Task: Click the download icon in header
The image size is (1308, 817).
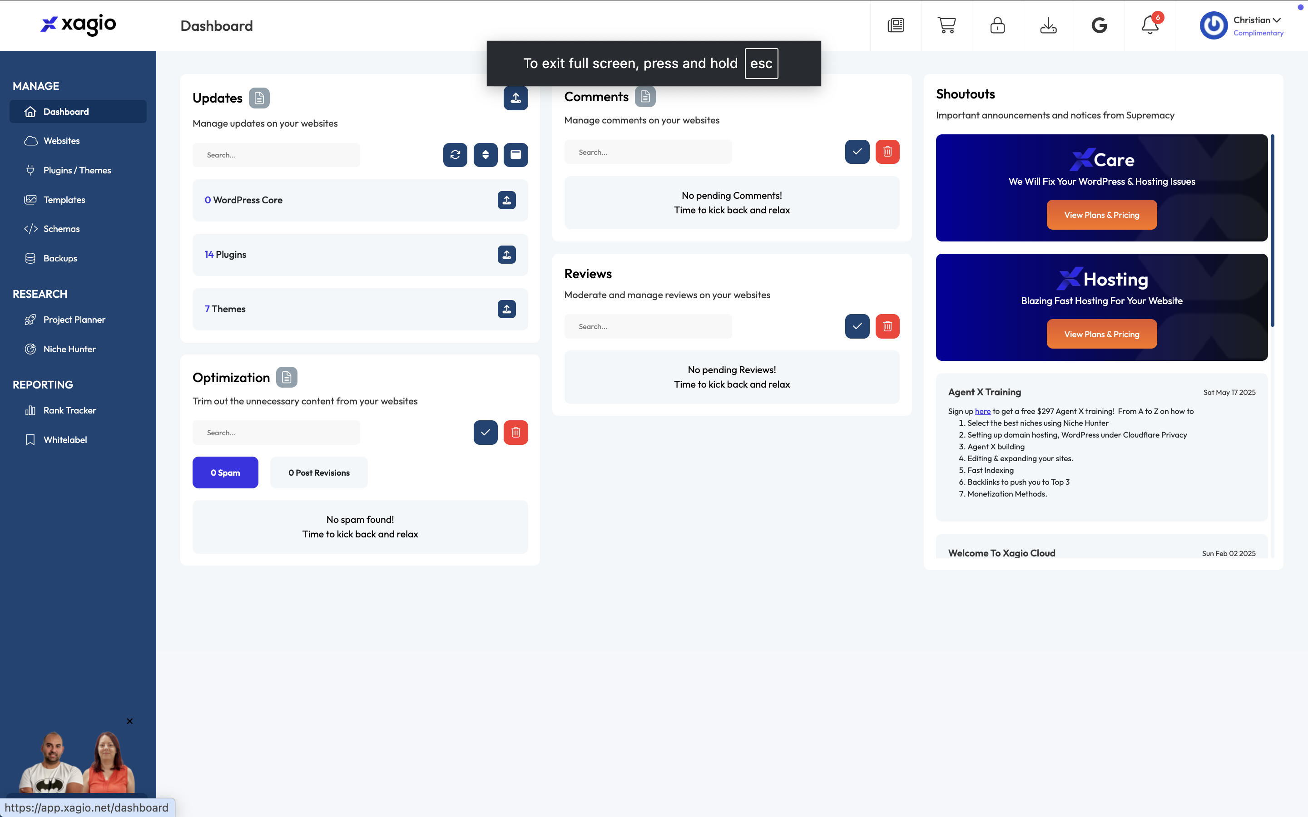Action: coord(1048,25)
